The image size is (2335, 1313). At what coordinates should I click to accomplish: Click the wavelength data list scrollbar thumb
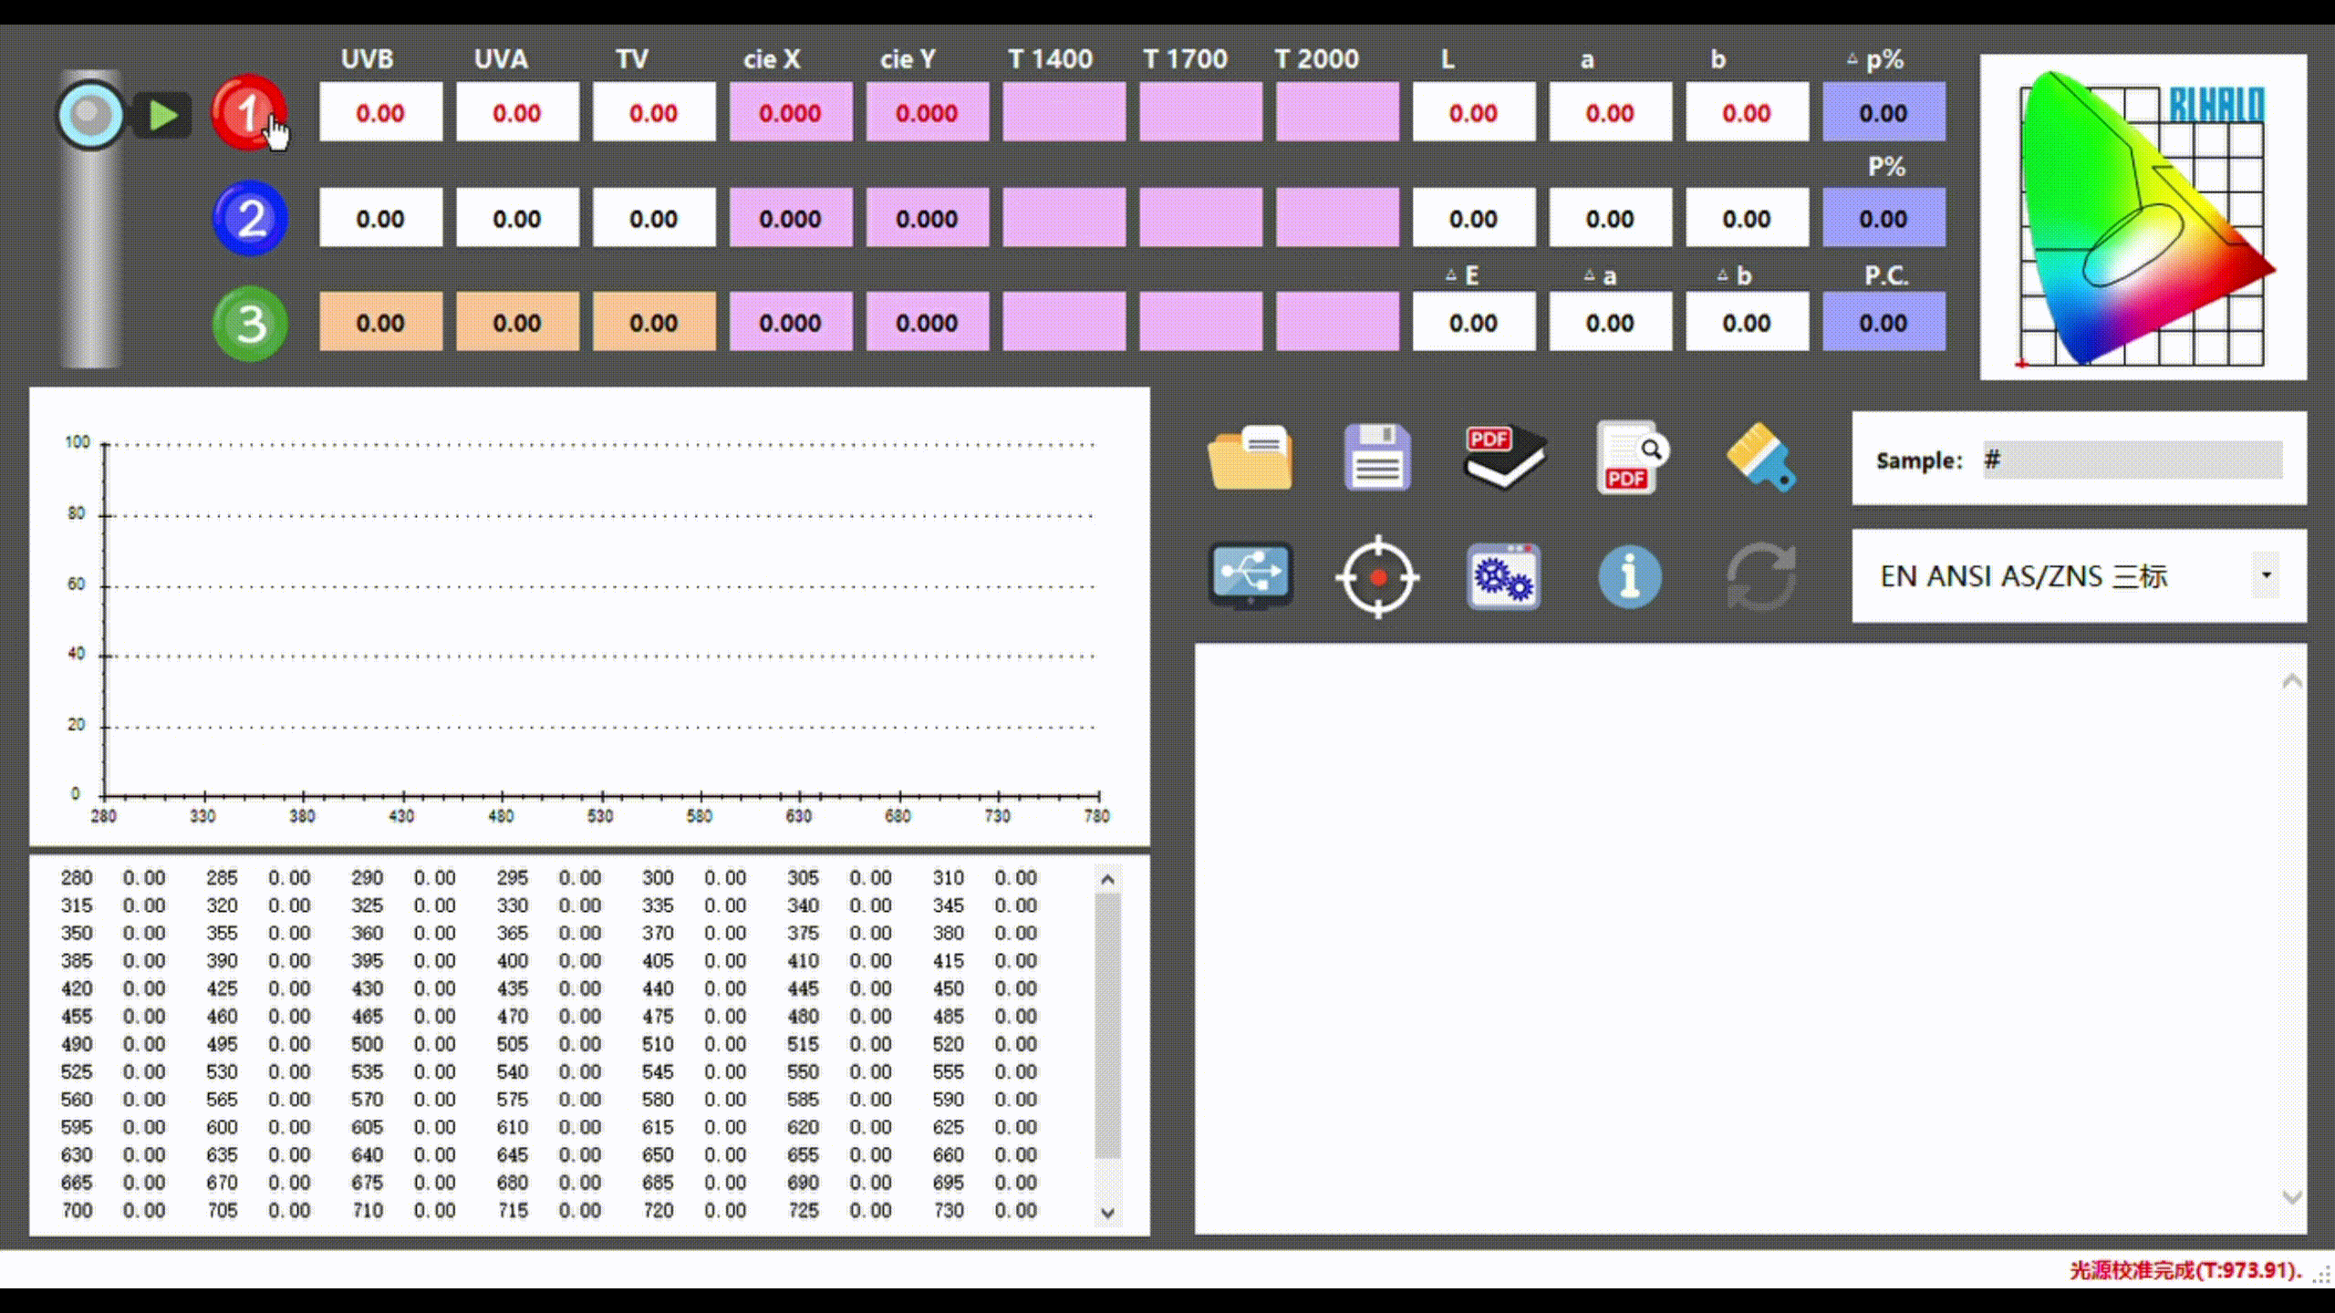[x=1107, y=1025]
